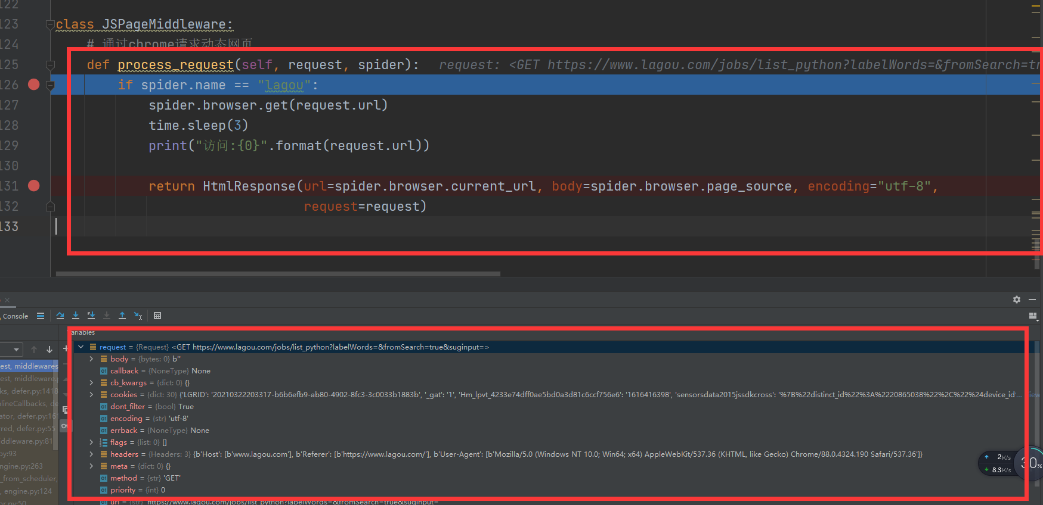The height and width of the screenshot is (505, 1043).
Task: Click the Run to Cursor icon
Action: tap(138, 316)
